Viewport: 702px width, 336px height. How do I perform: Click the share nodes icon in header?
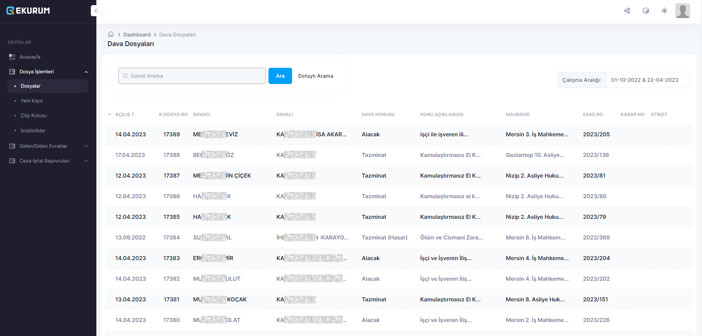[x=627, y=11]
